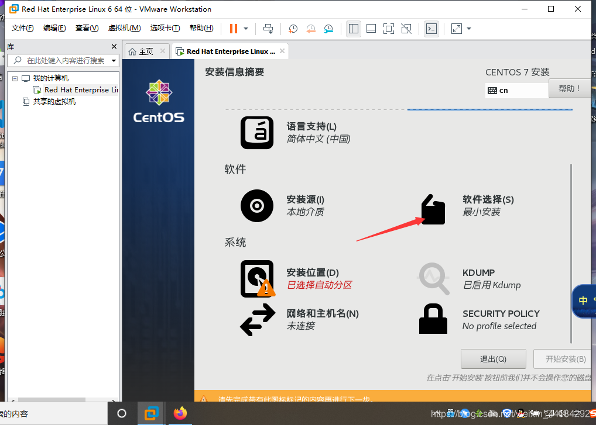Click the 帮助！ help button
The image size is (596, 425).
point(570,88)
